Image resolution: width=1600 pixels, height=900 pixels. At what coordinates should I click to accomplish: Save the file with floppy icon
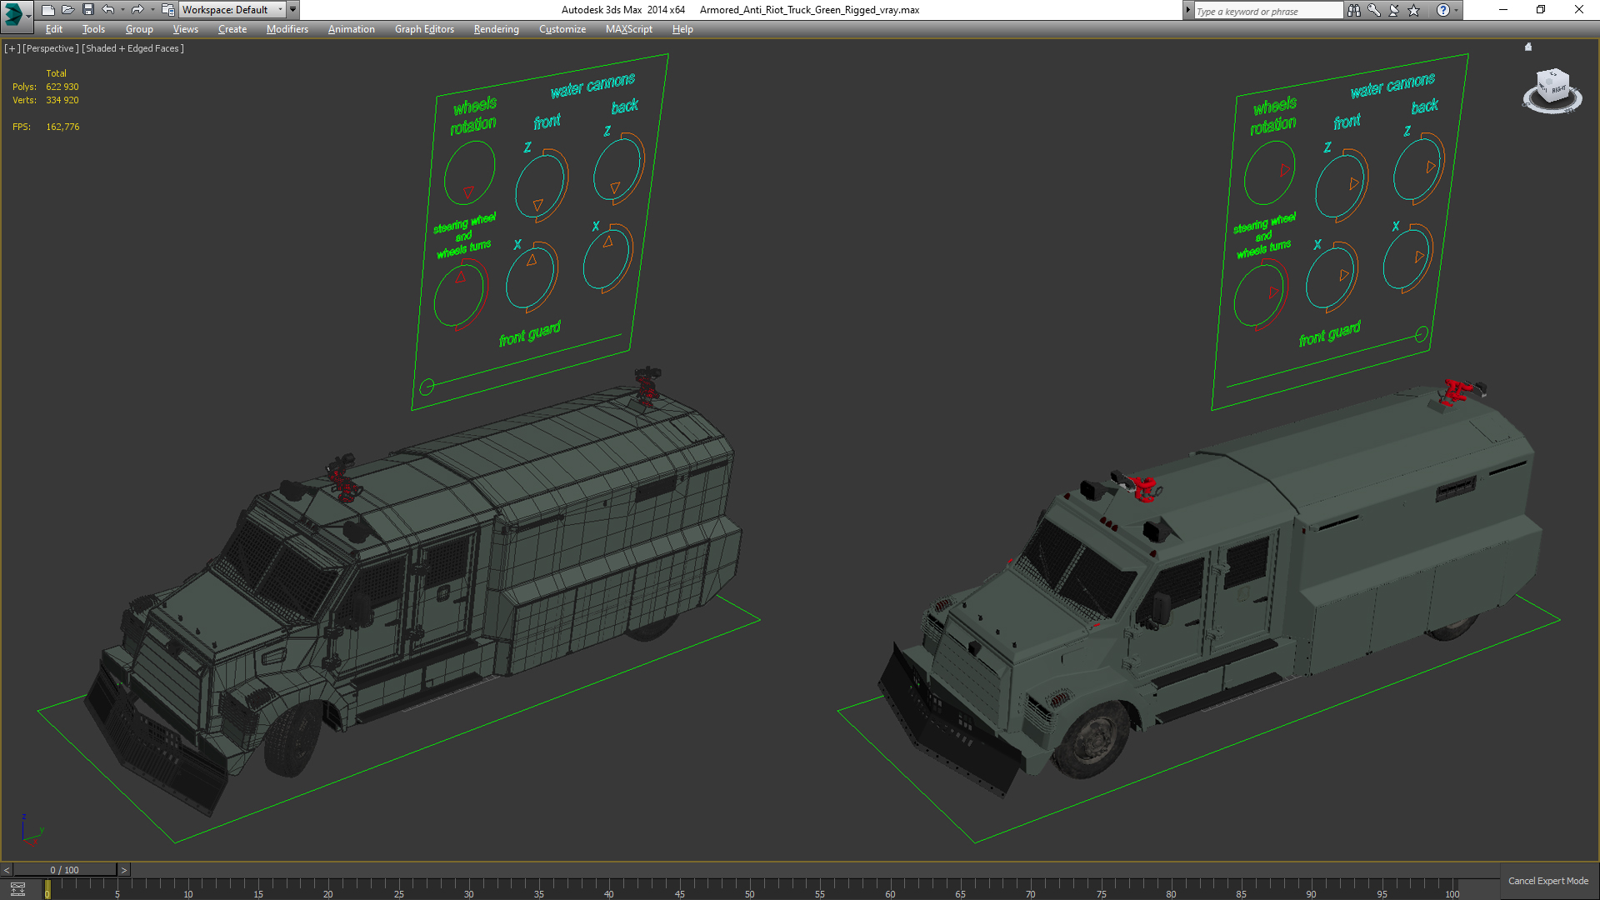pyautogui.click(x=87, y=10)
